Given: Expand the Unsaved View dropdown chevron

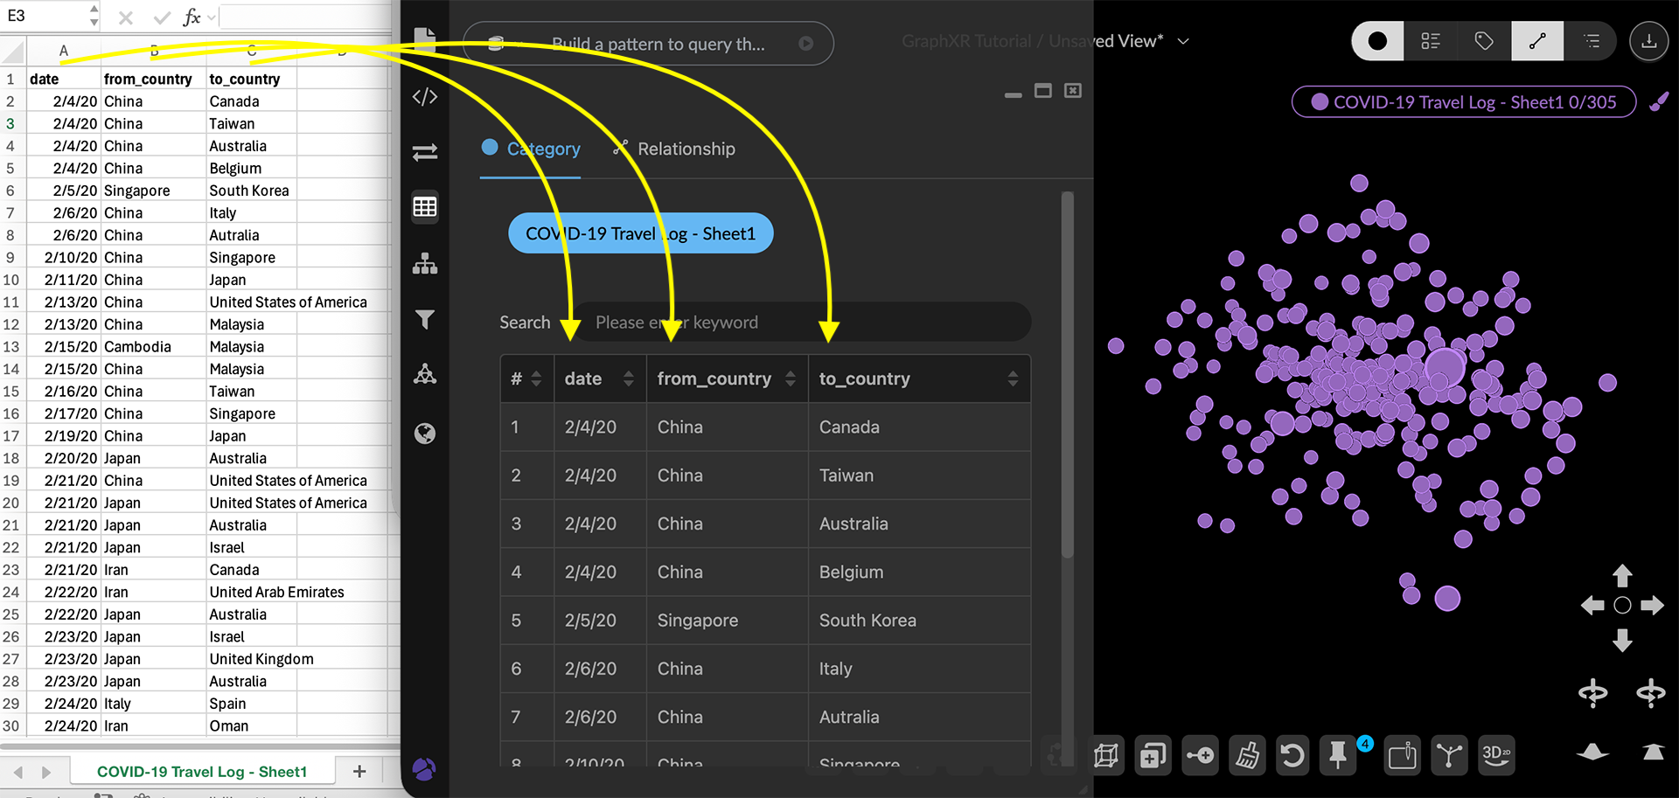Looking at the screenshot, I should 1183,41.
